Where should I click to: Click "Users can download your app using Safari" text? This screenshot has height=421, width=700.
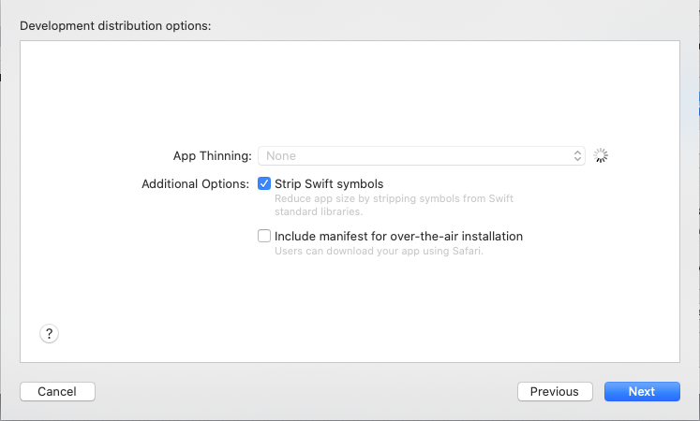click(x=379, y=251)
